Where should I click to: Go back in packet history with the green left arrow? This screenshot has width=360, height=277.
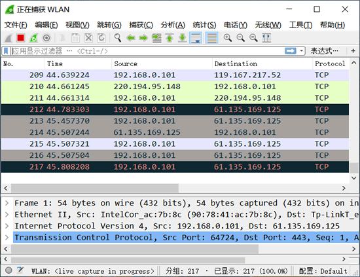131,38
